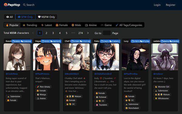Open creator @PixelProdigy profile

tap(131, 74)
